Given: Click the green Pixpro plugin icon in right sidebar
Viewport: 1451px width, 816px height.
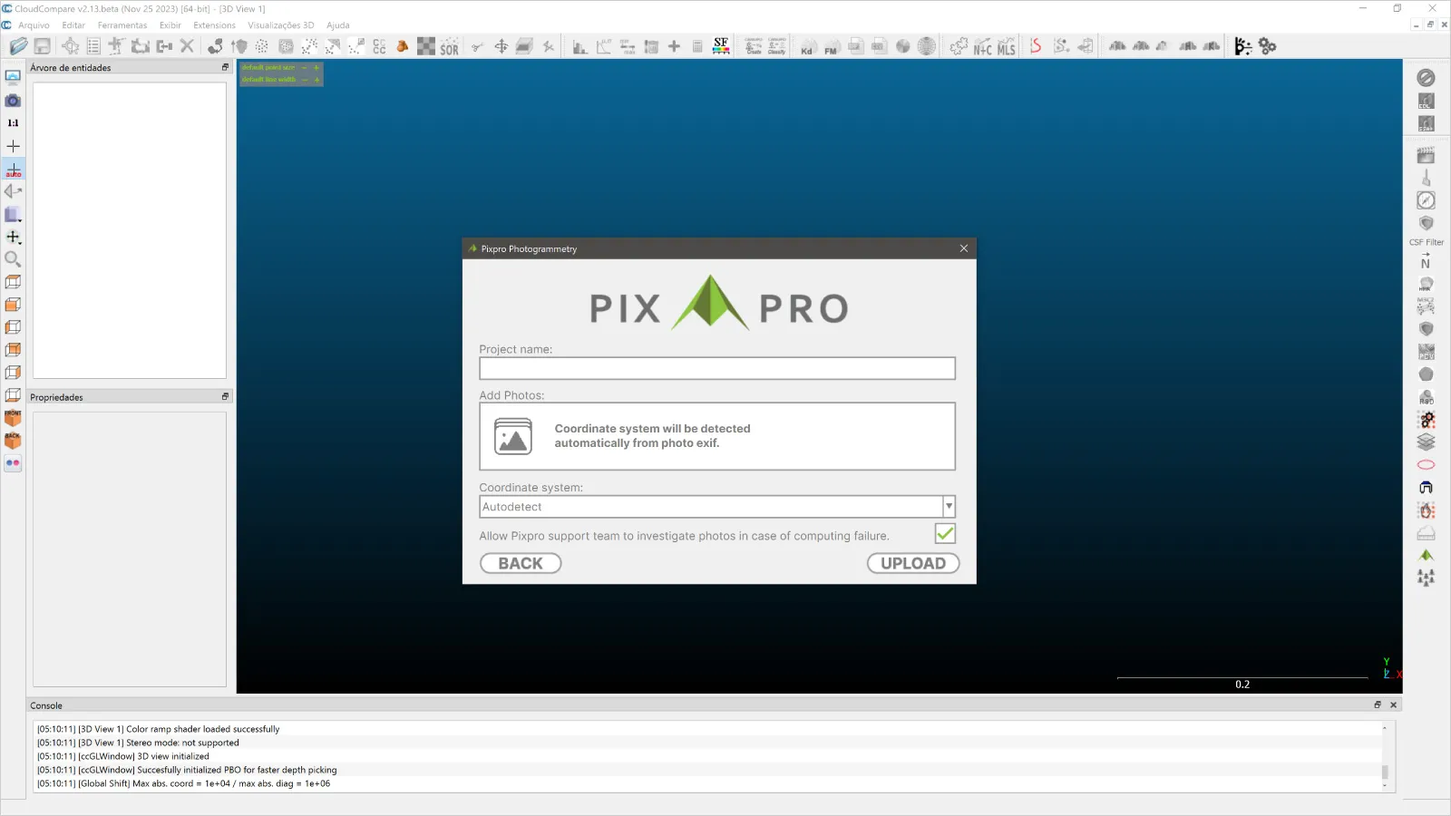Looking at the screenshot, I should (1427, 555).
